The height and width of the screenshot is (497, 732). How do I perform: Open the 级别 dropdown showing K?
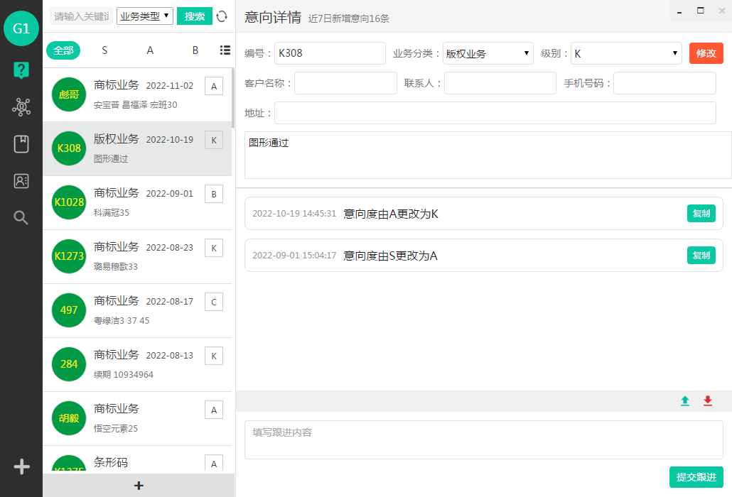point(627,53)
